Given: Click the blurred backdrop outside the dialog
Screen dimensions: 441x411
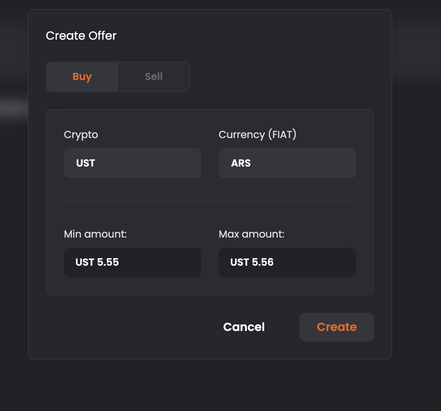Looking at the screenshot, I should tap(415, 216).
